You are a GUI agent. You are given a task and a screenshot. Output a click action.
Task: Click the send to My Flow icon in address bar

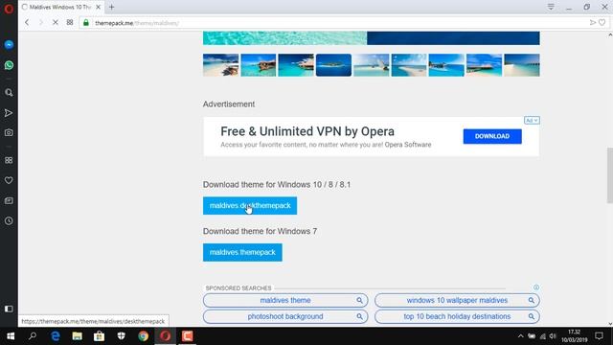(593, 23)
